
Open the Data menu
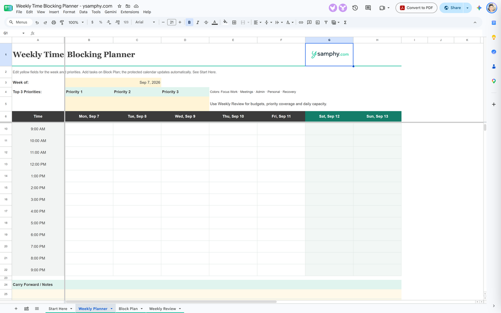pyautogui.click(x=83, y=12)
